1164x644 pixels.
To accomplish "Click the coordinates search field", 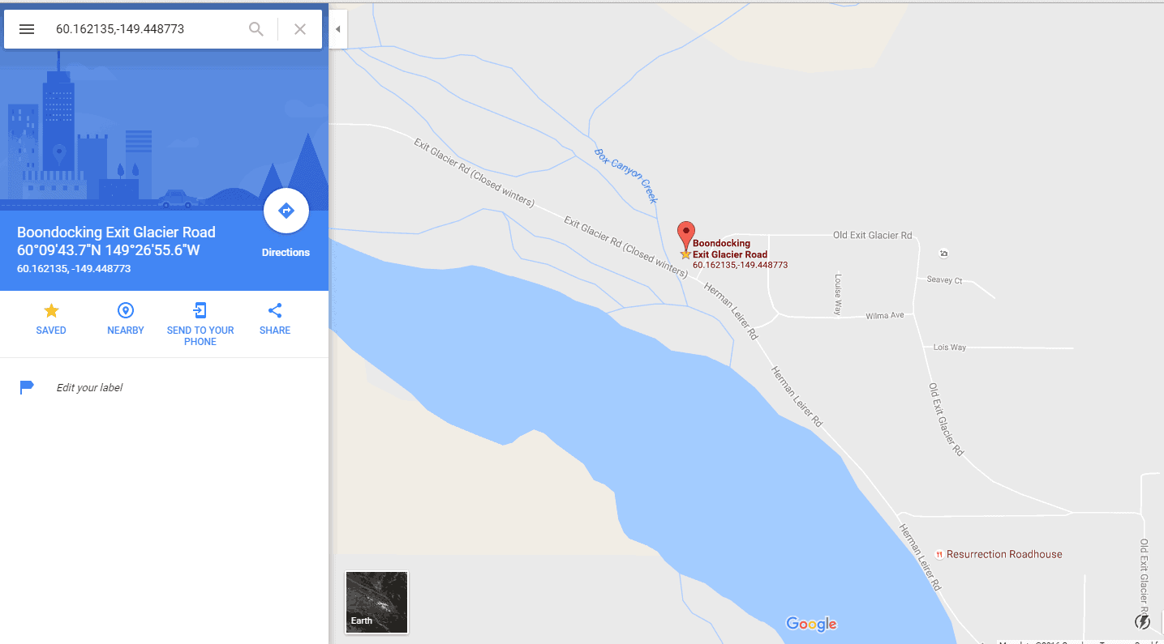I will (x=146, y=29).
